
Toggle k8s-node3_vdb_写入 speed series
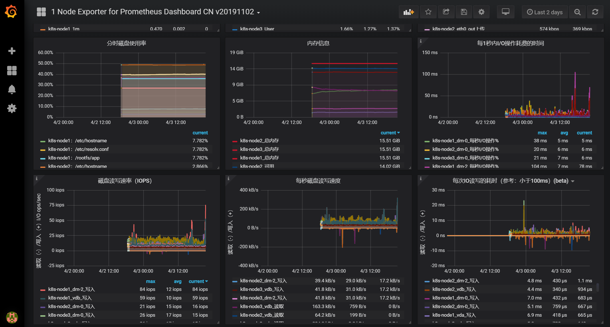click(x=262, y=289)
